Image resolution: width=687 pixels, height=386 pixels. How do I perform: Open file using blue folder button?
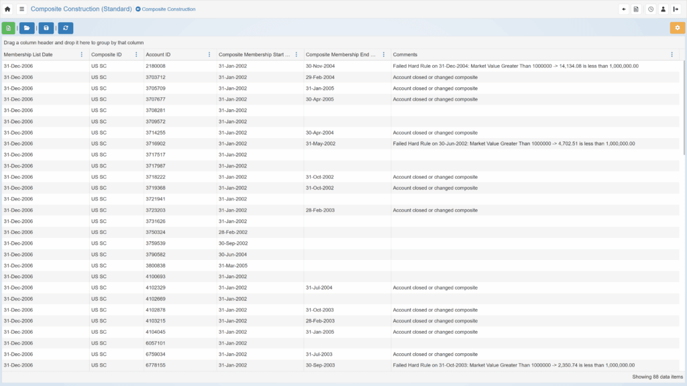pyautogui.click(x=27, y=28)
